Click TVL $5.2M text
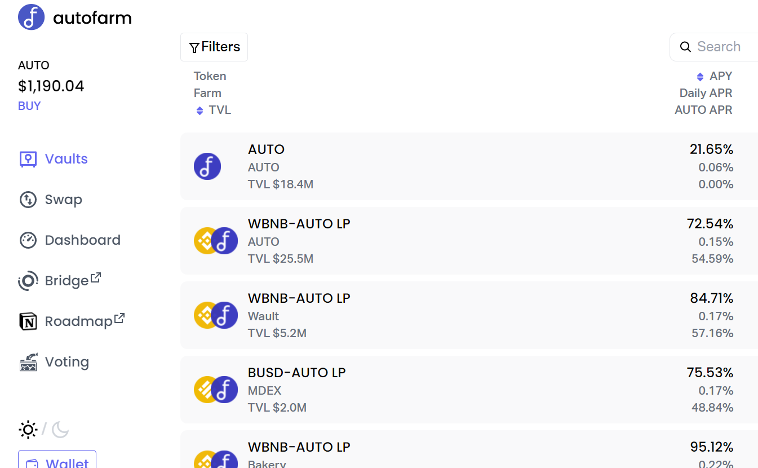The height and width of the screenshot is (468, 758). pyautogui.click(x=277, y=333)
